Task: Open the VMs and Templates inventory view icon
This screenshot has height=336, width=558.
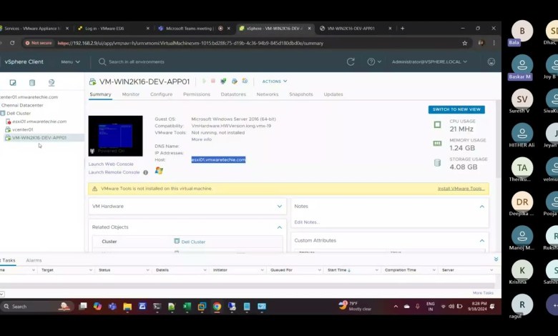Action: point(13,82)
